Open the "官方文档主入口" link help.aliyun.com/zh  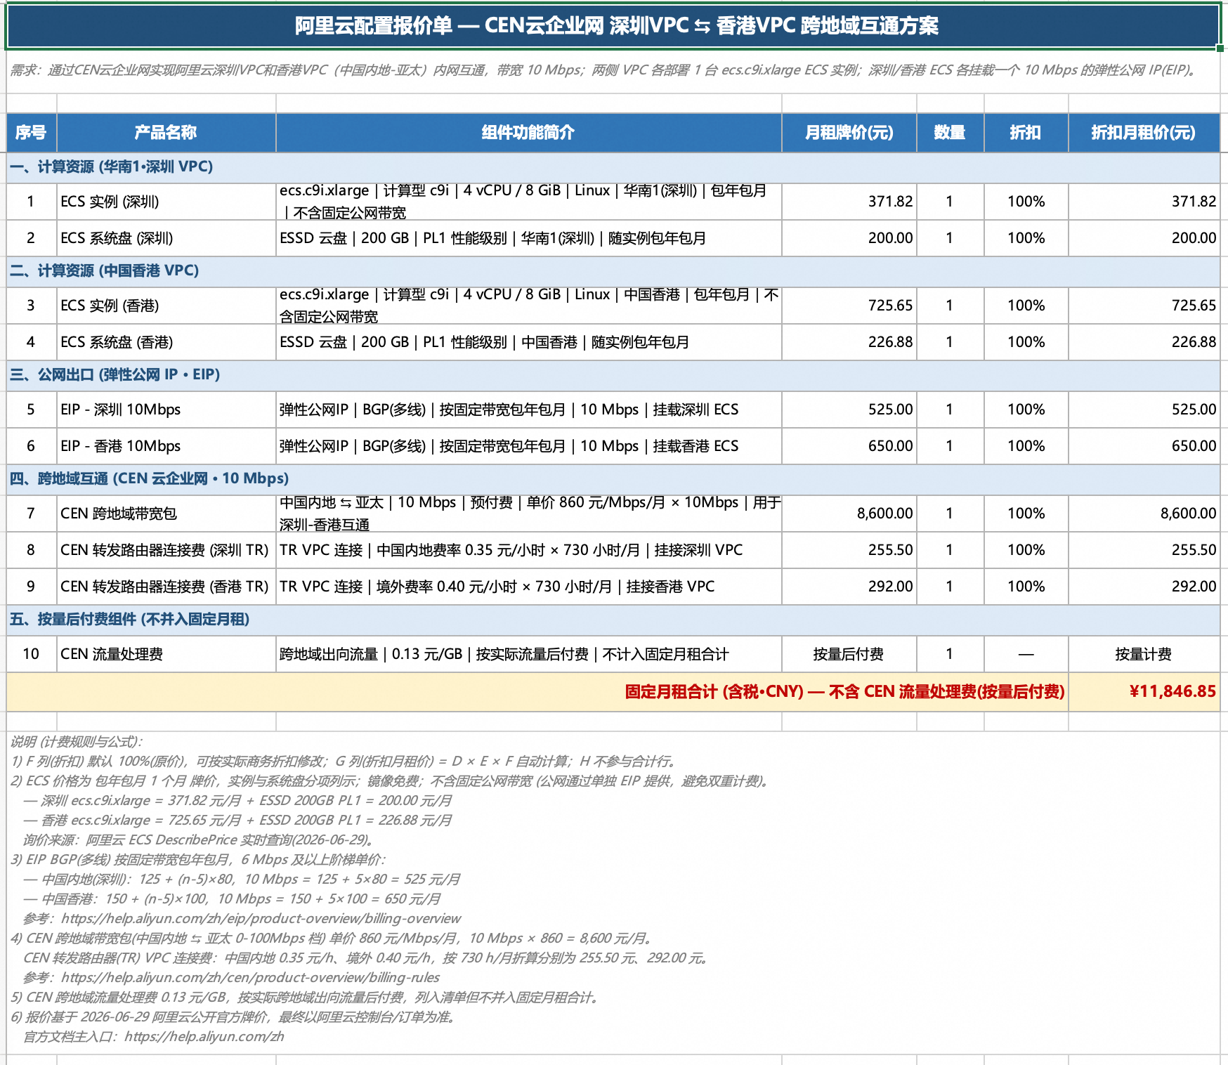(204, 1037)
